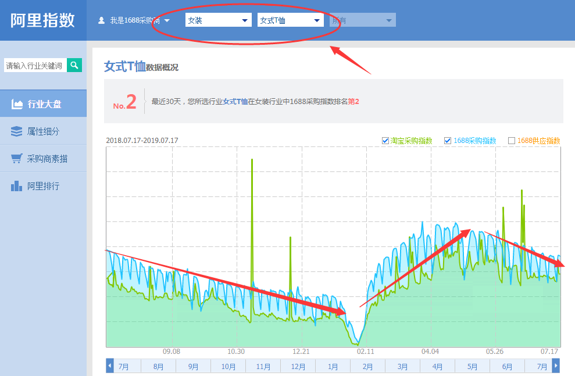Click the 05.26 axis date label

(495, 352)
